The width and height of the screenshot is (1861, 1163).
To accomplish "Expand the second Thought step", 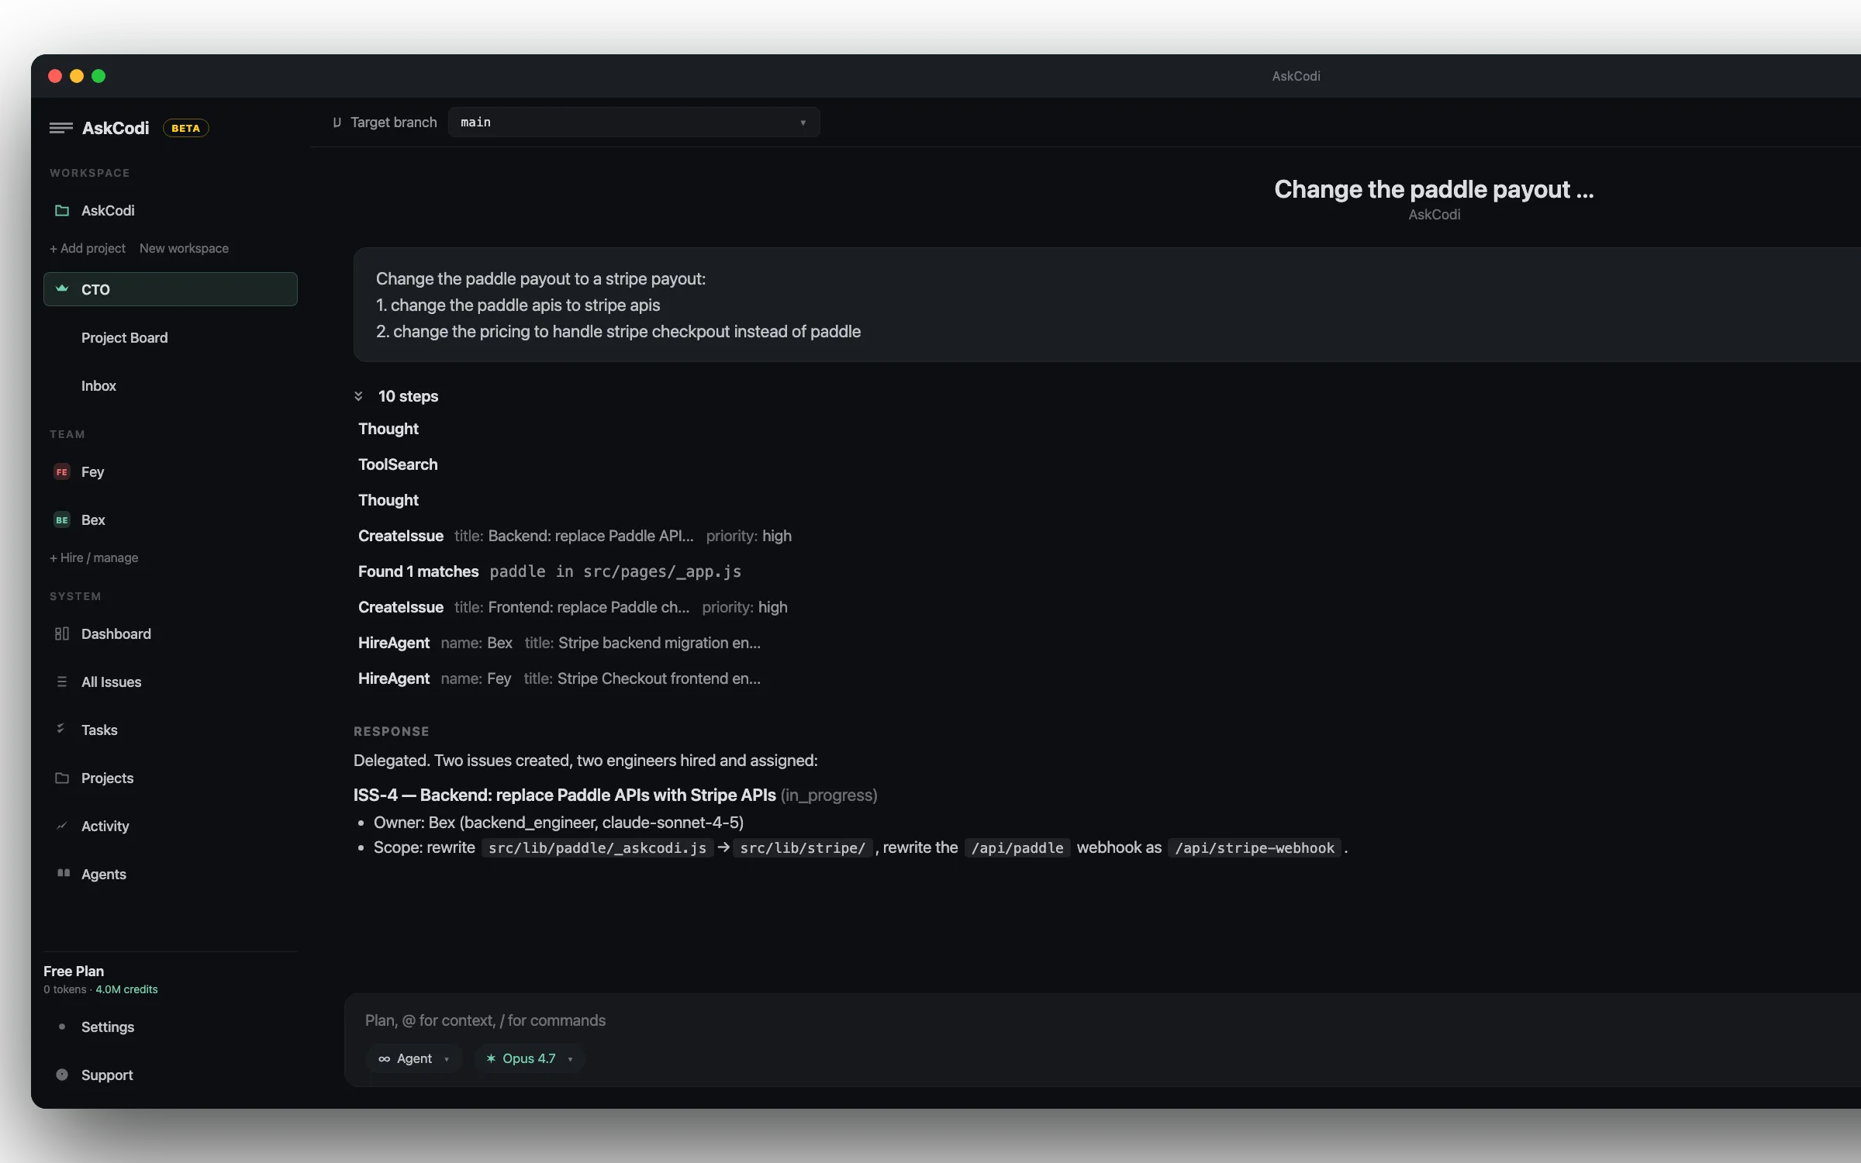I will 388,500.
